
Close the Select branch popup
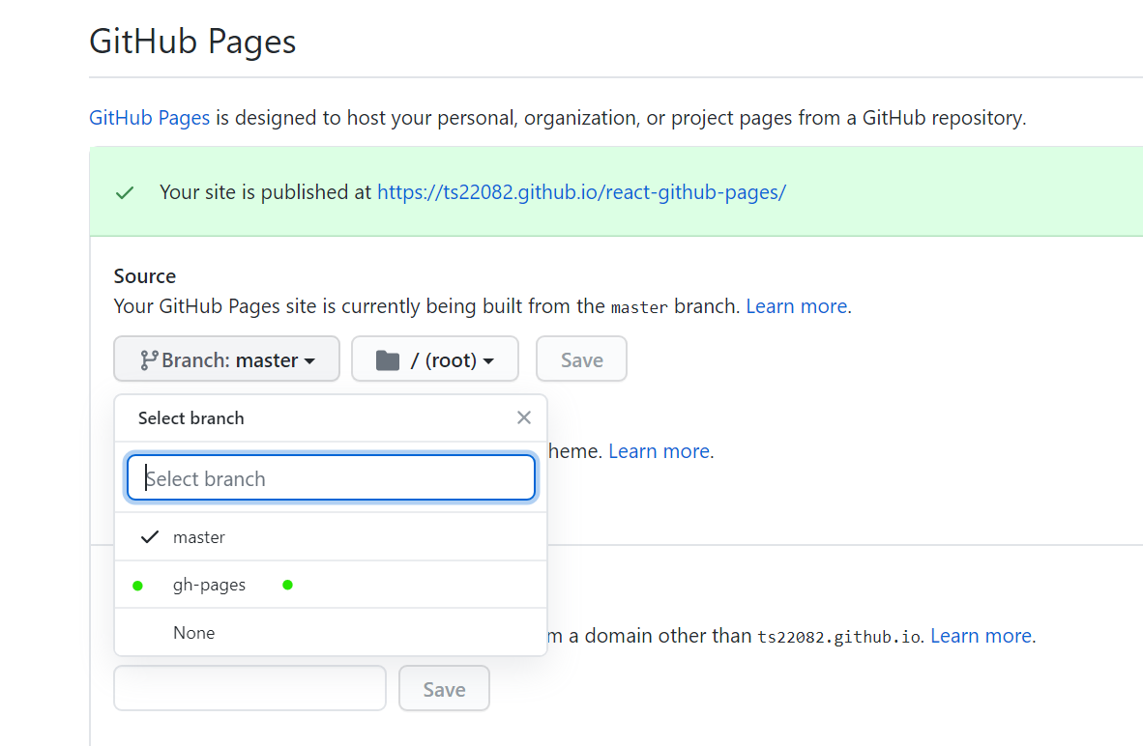[x=523, y=417]
